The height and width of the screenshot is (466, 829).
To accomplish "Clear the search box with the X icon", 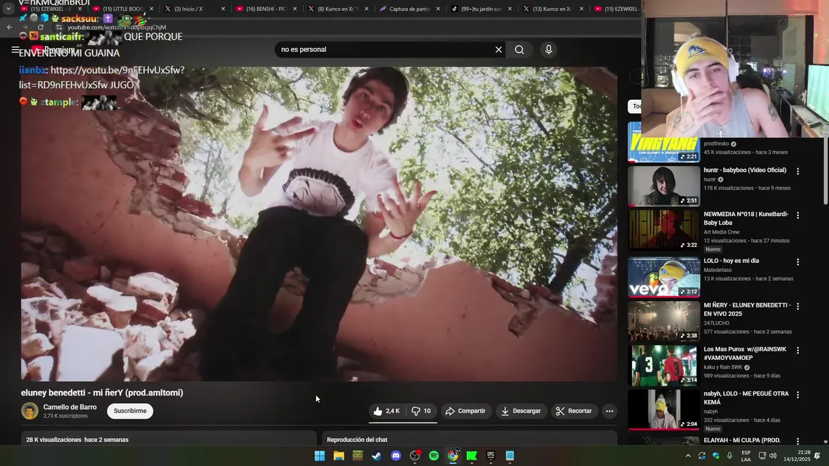I will (499, 50).
